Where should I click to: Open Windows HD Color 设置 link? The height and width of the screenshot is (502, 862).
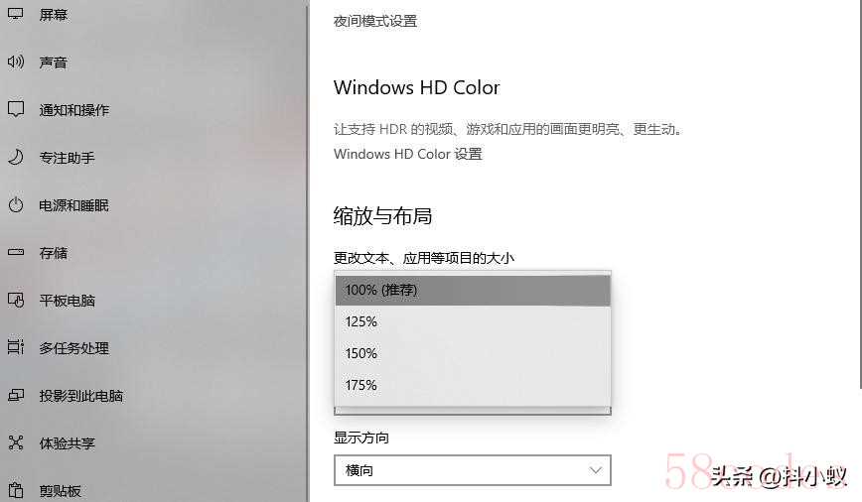point(408,154)
